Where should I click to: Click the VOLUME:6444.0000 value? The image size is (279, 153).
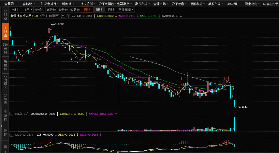pos(43,114)
